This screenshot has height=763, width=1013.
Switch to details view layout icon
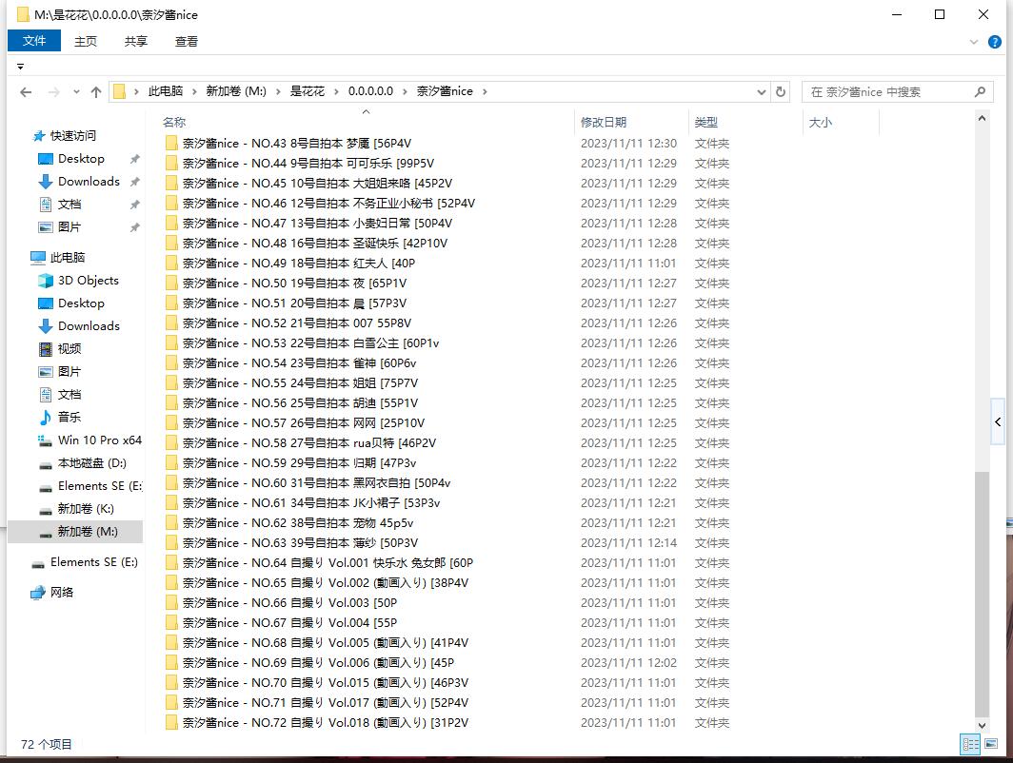pos(970,744)
